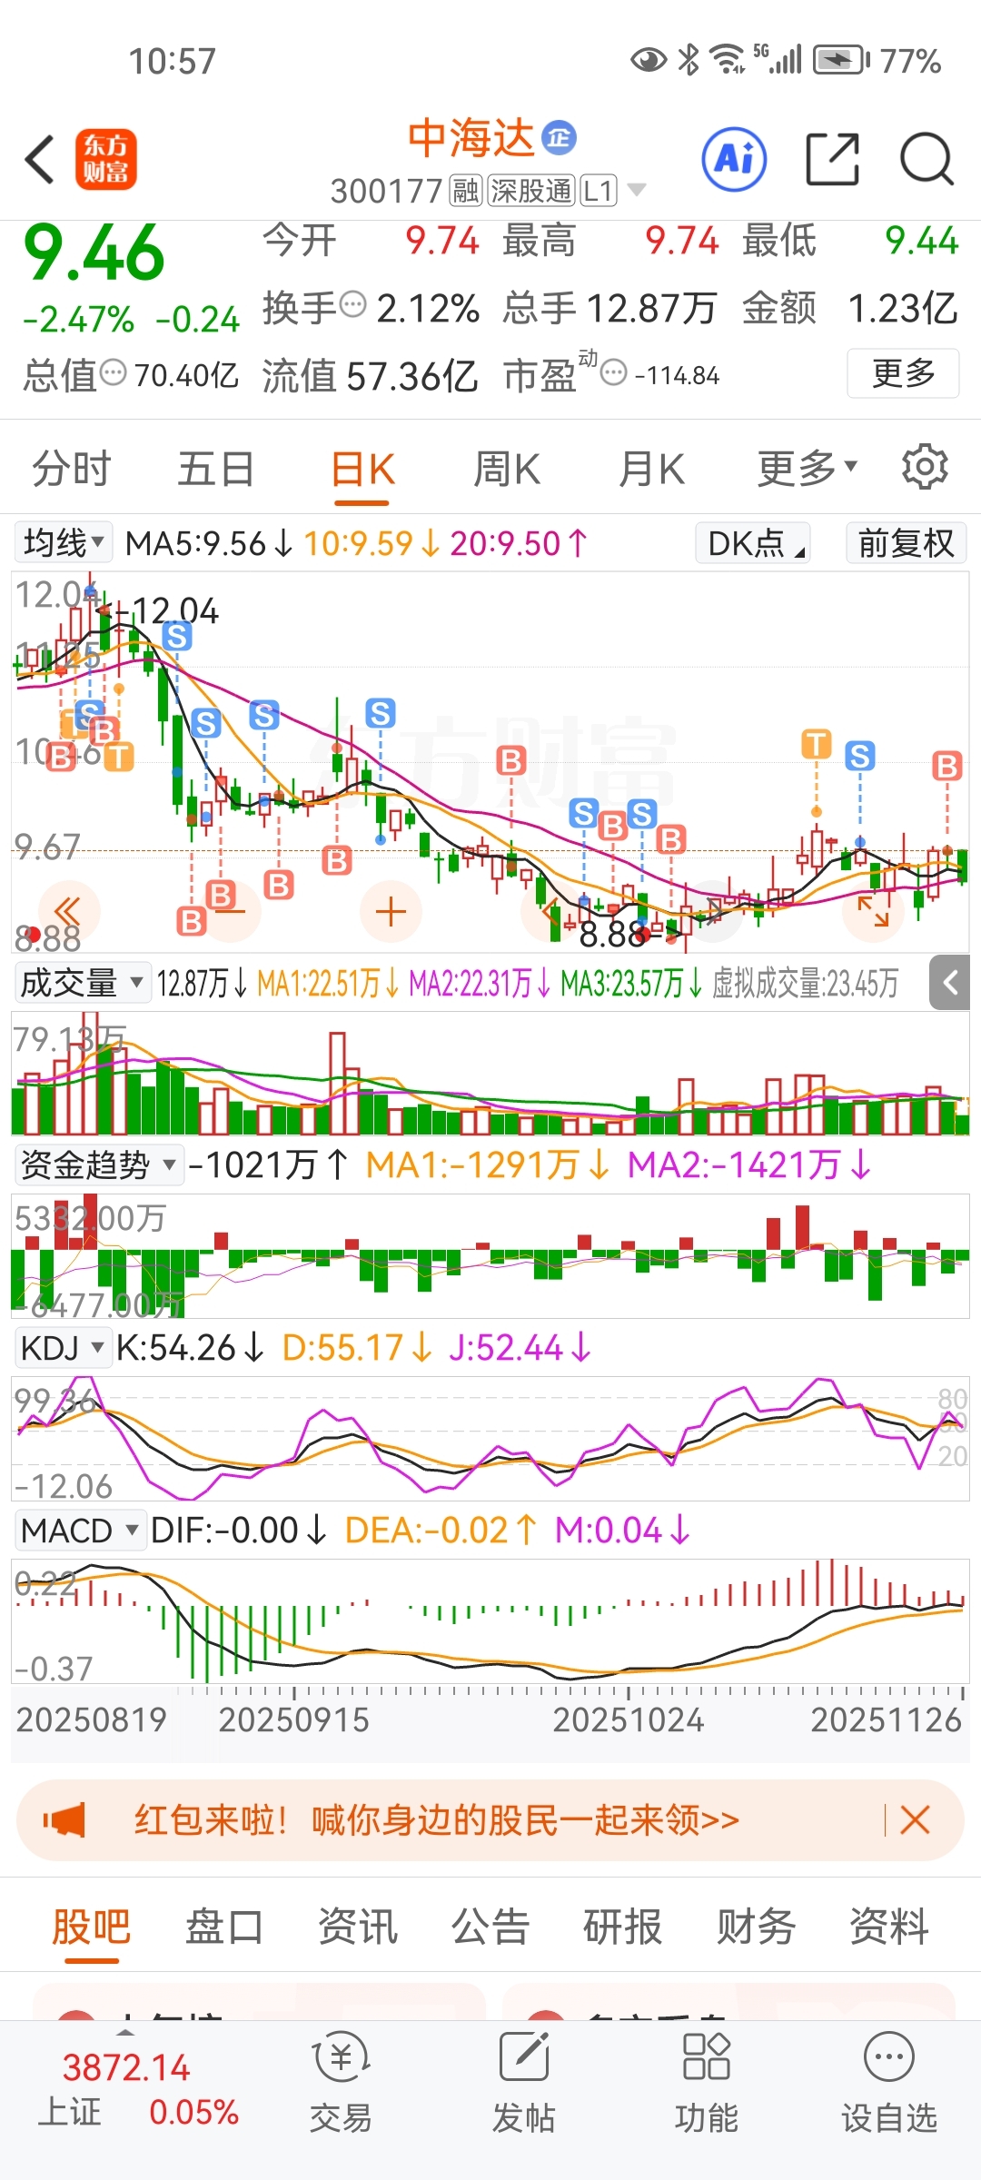This screenshot has width=981, height=2180.
Task: Toggle 前复权 price adjustment
Action: (906, 543)
